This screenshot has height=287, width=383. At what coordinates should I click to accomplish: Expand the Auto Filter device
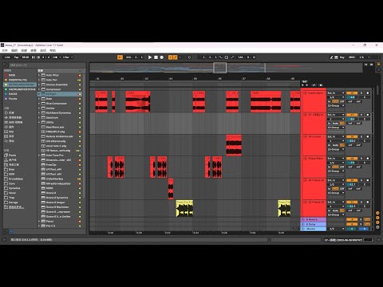point(39,75)
